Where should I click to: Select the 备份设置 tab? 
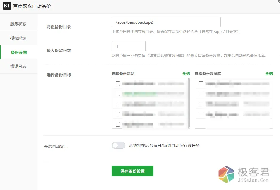coord(19,52)
